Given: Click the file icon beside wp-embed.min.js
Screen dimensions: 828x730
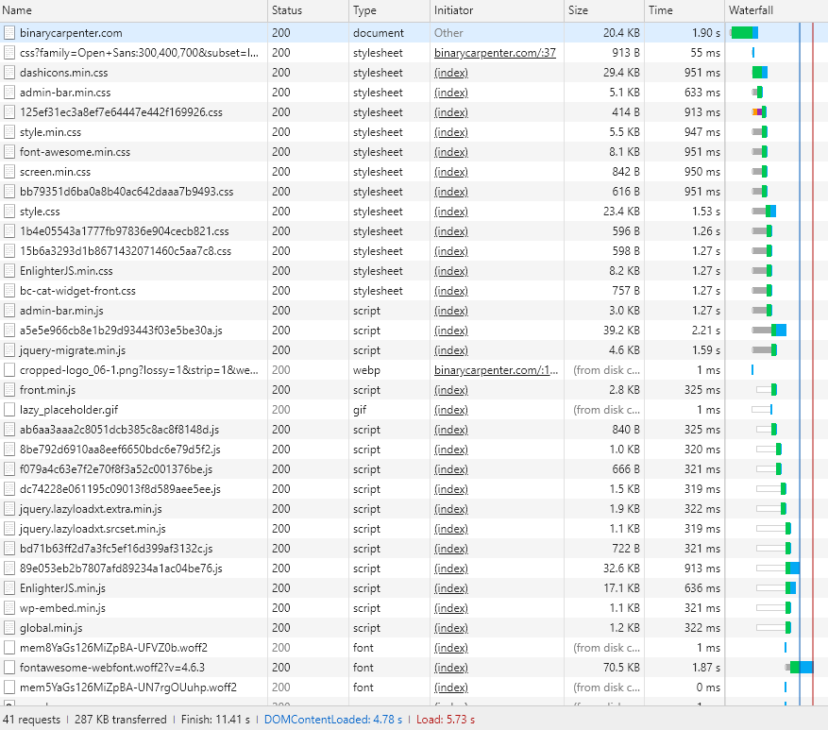Looking at the screenshot, I should (9, 608).
